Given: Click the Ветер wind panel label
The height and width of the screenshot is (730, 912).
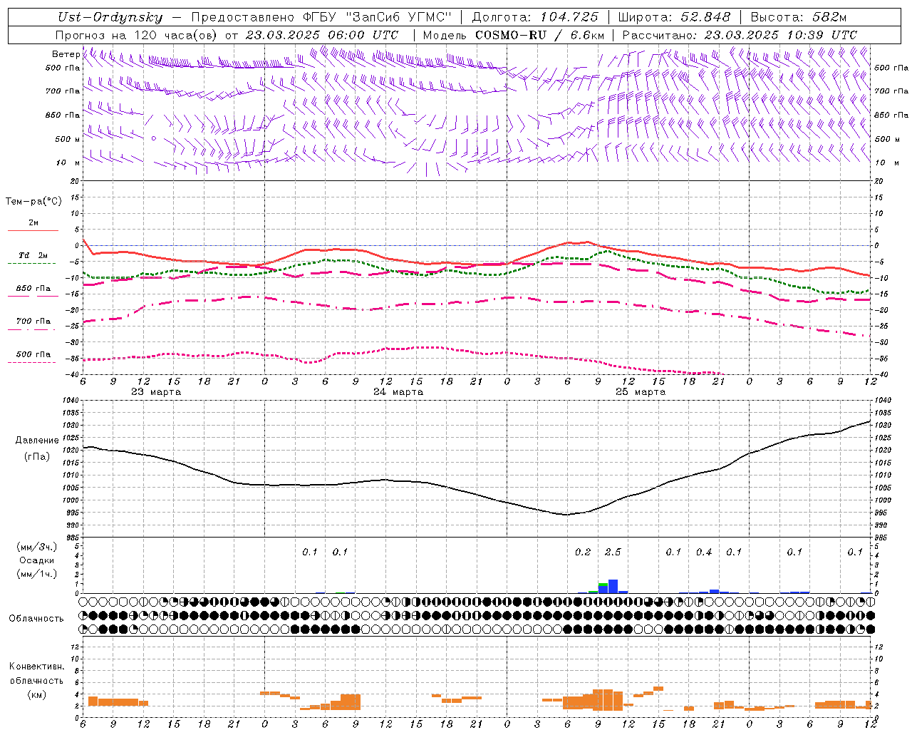Looking at the screenshot, I should coord(66,54).
